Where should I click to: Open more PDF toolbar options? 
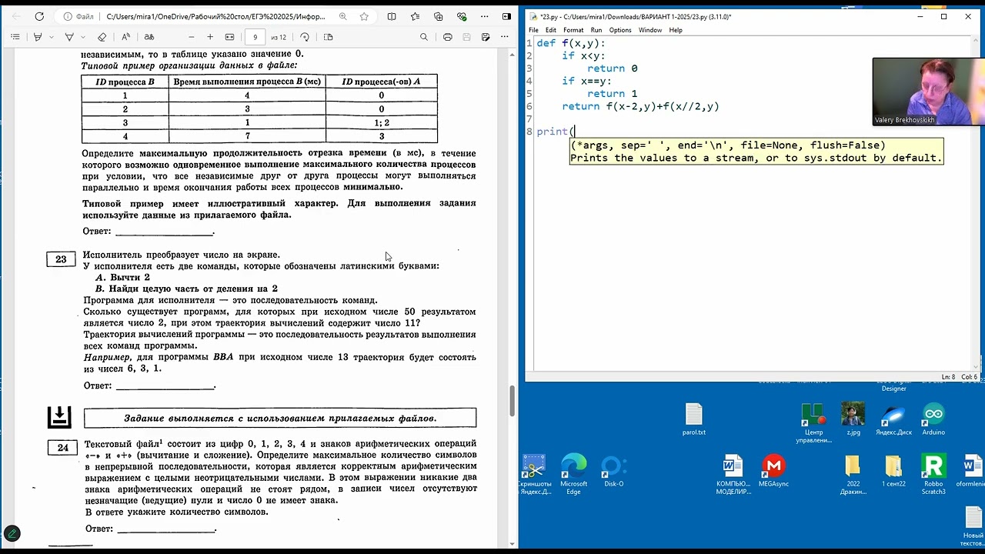coord(504,37)
